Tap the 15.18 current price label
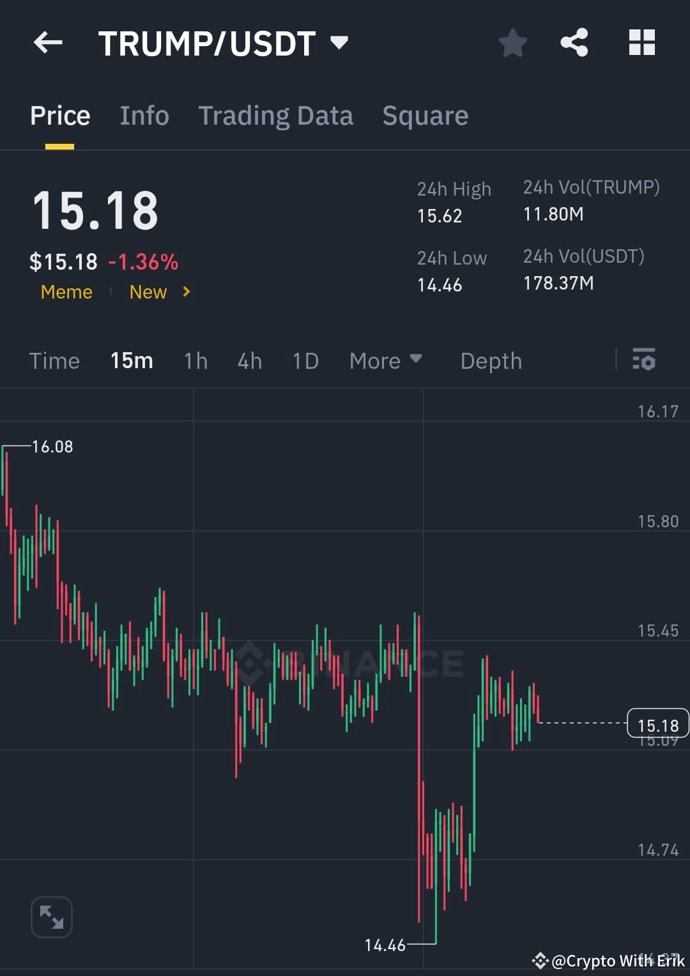This screenshot has width=690, height=976. (x=657, y=724)
